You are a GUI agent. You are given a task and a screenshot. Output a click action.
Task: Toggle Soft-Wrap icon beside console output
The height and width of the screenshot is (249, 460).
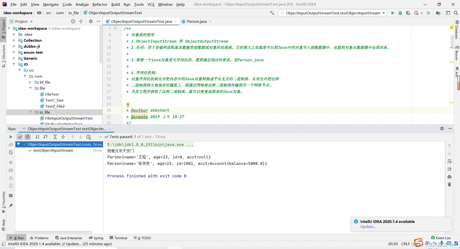click(449, 162)
